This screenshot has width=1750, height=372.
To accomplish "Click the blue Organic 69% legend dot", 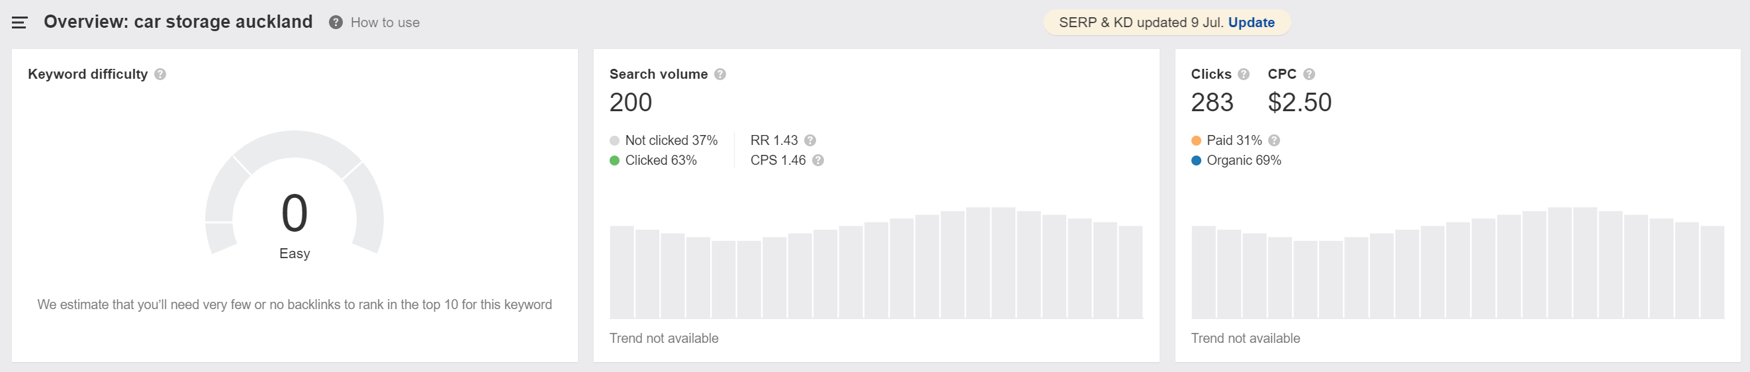I will coord(1196,160).
